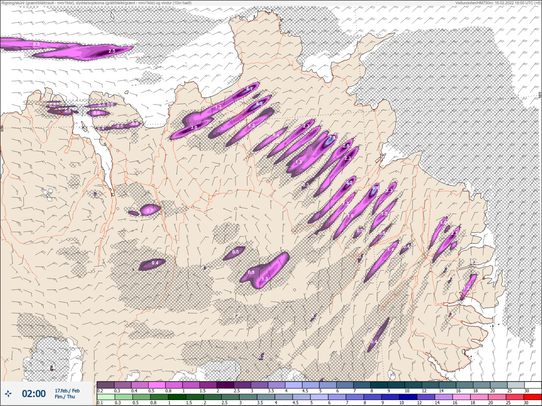542x406 pixels.
Task: Select the 0.2 dark purple swatch in upper legend
Action: click(105, 385)
